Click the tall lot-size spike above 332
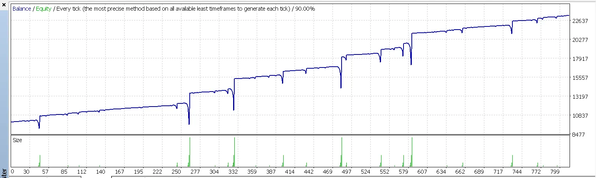This screenshot has height=178, width=596. tap(234, 150)
